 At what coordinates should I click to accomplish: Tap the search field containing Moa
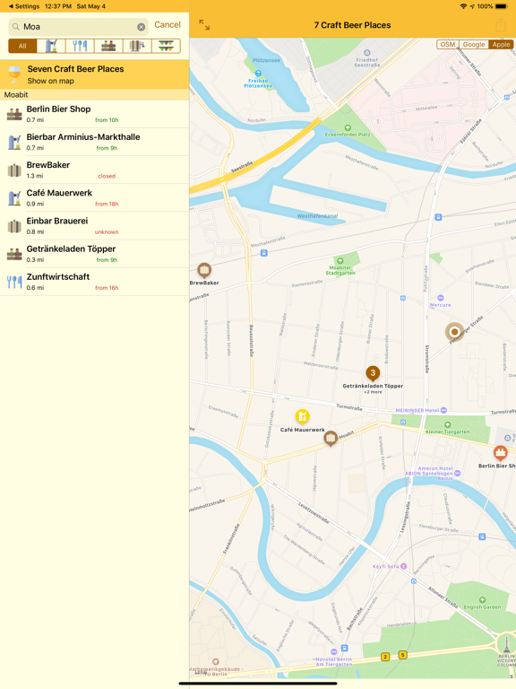[x=78, y=27]
